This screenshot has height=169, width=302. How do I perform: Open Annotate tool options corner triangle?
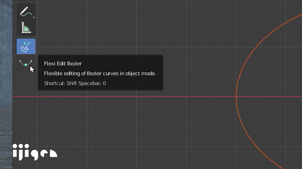(x=34, y=17)
